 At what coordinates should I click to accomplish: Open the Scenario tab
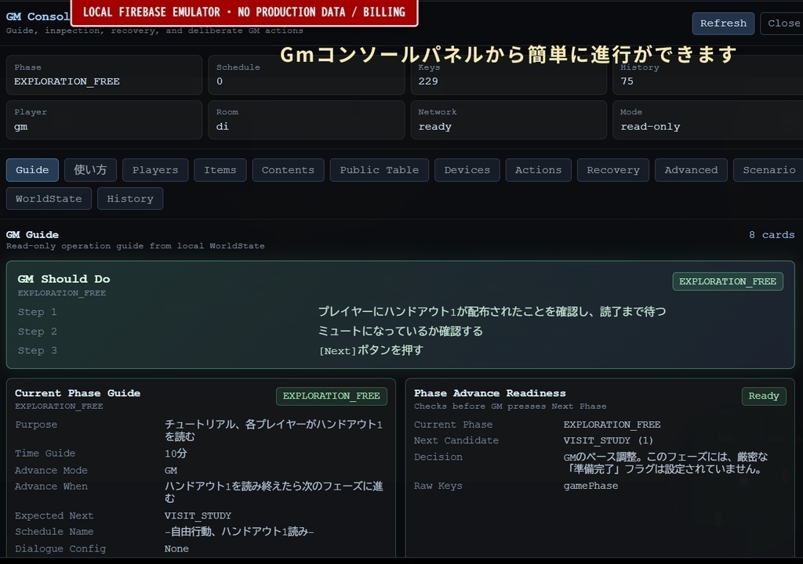[768, 170]
